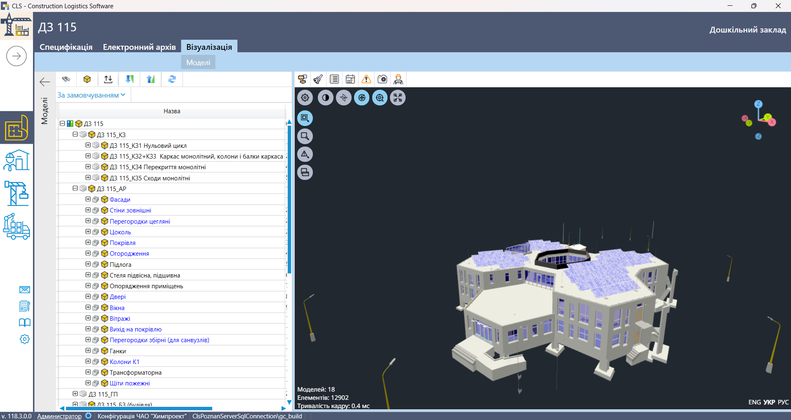Click the round forward arrow sidebar button
Viewport: 791px width, 420px height.
pyautogui.click(x=16, y=56)
